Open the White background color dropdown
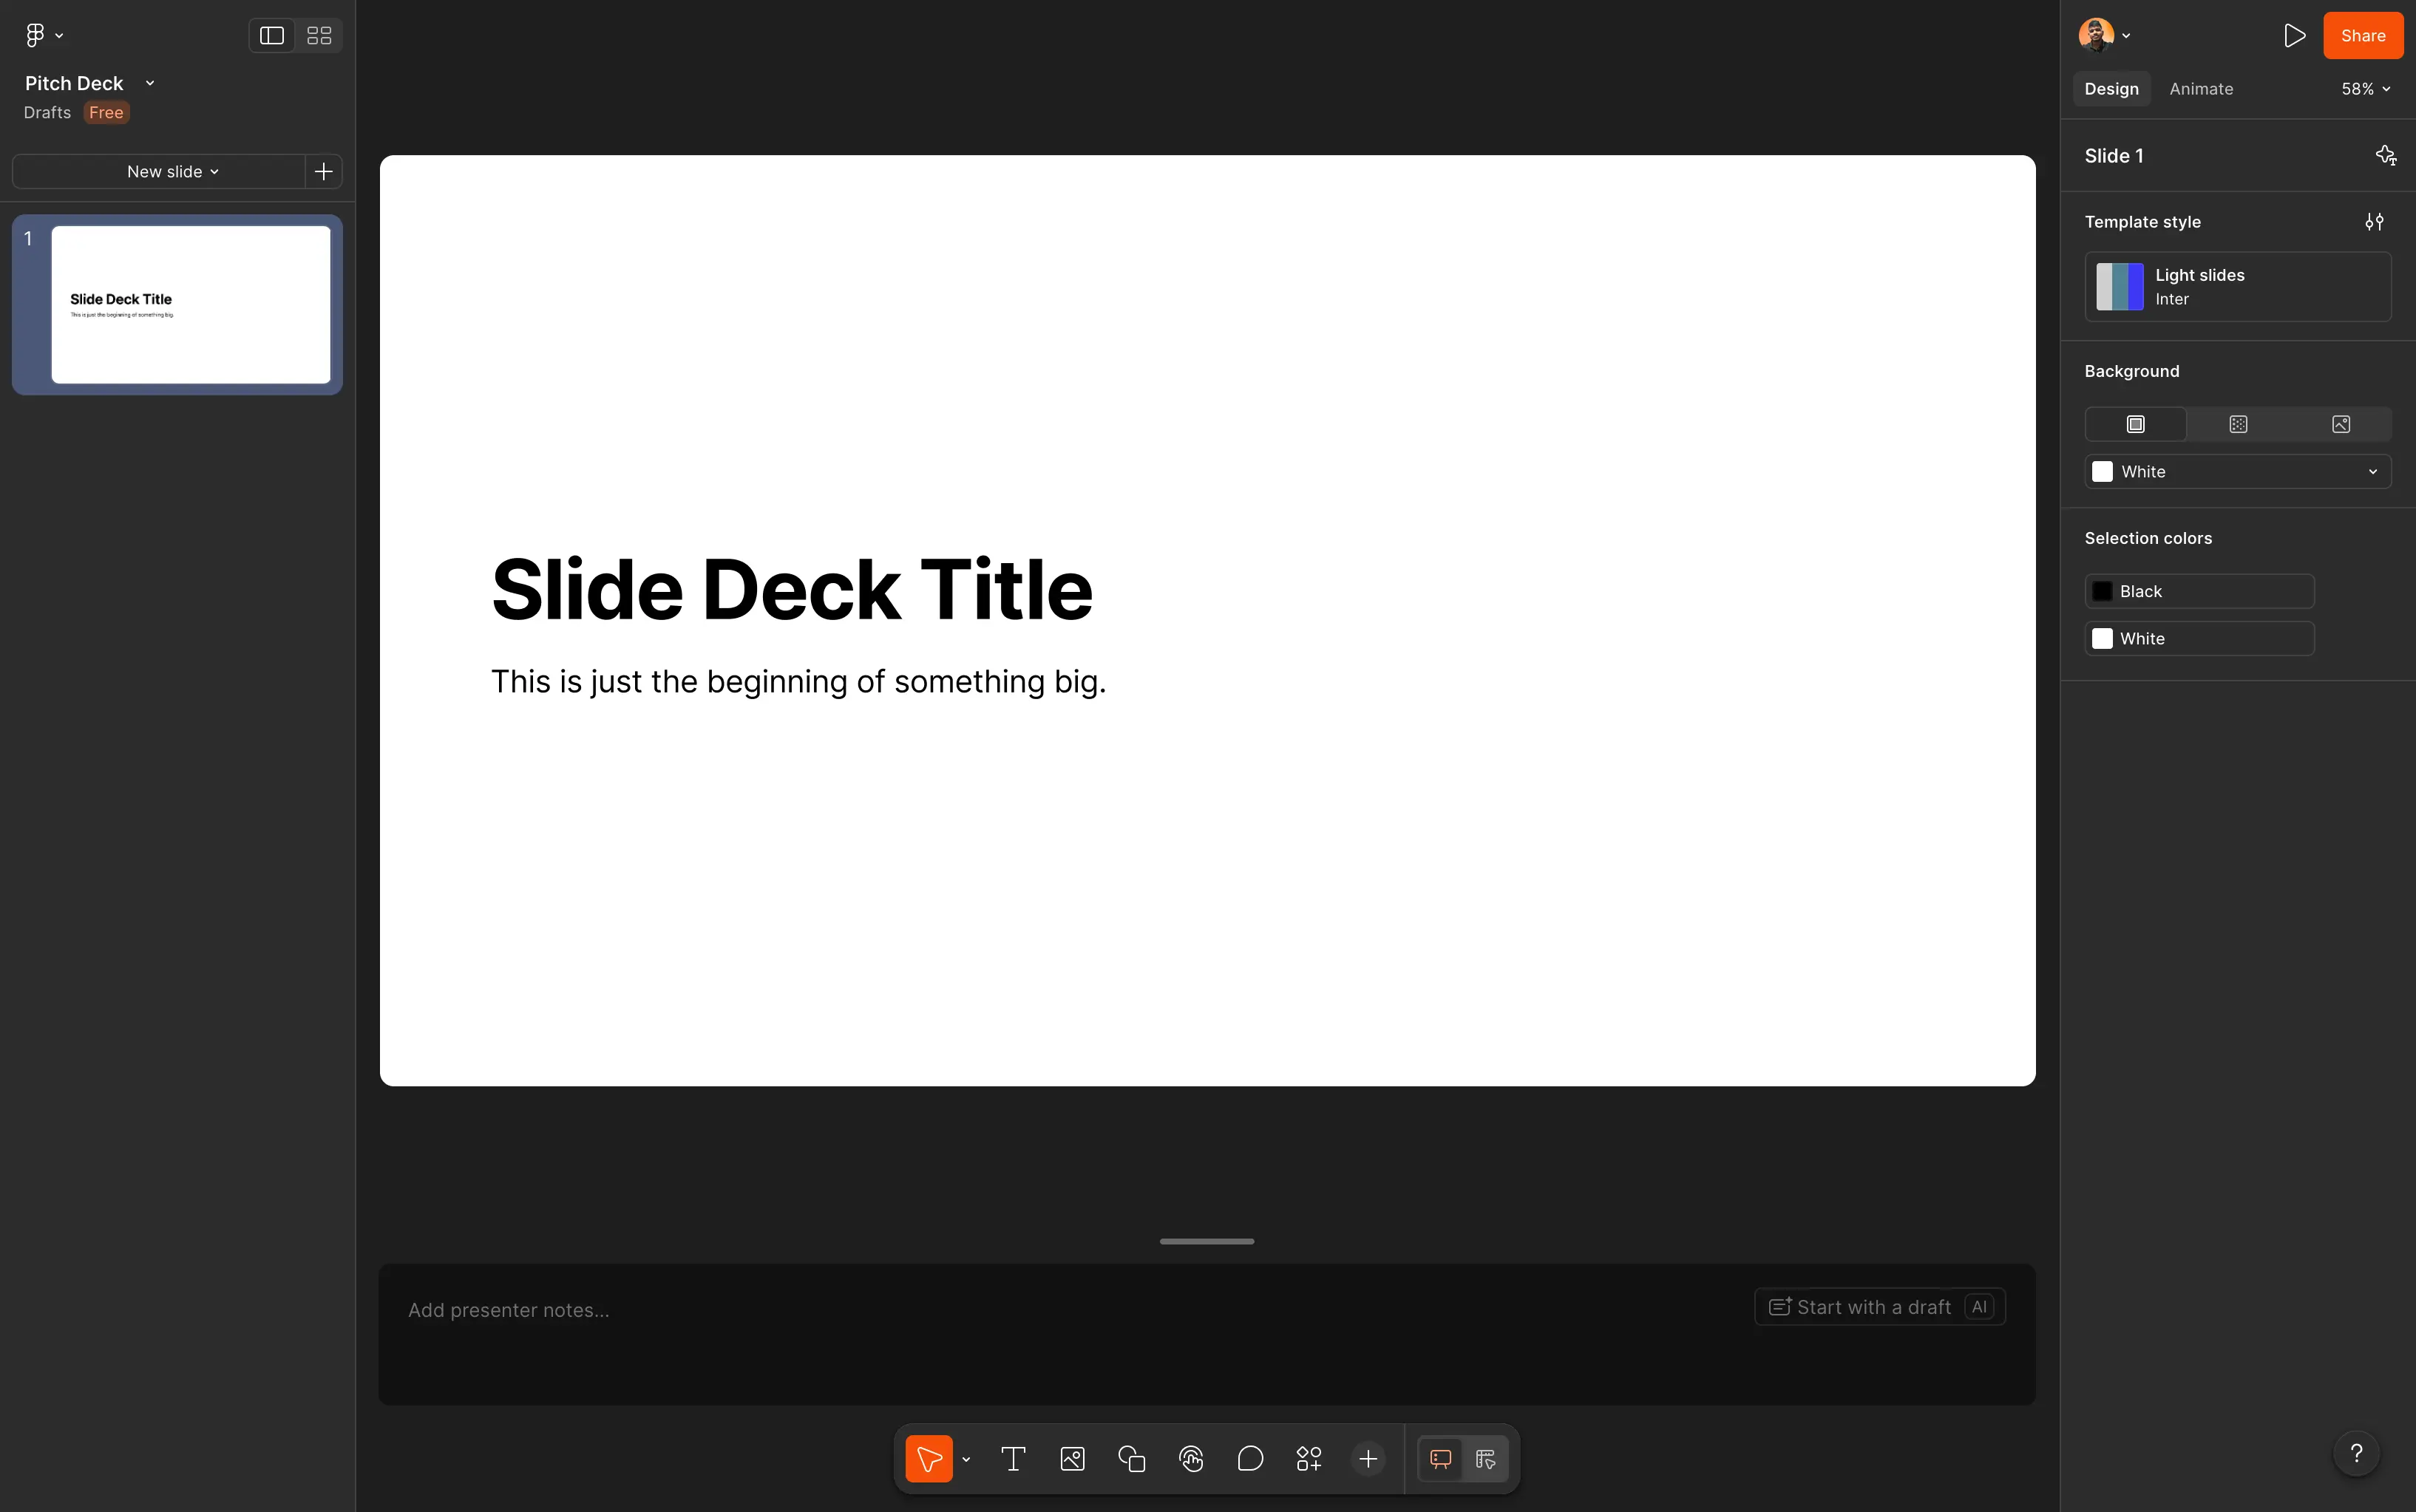This screenshot has width=2416, height=1512. (x=2237, y=472)
